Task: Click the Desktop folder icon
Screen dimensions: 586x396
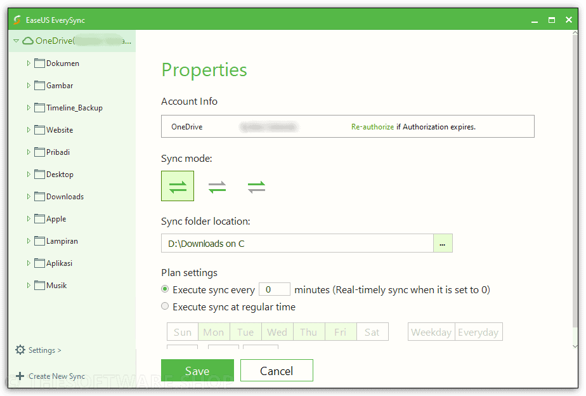Action: tap(39, 175)
